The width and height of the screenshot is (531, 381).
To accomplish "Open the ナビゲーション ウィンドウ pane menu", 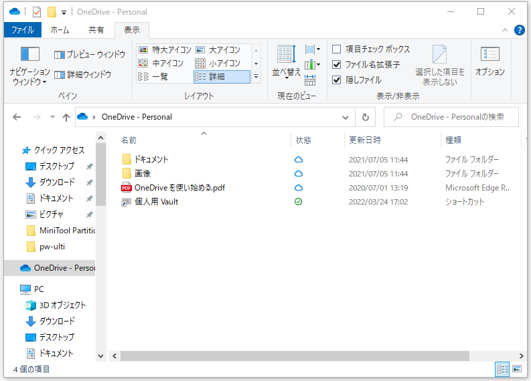I will [x=30, y=66].
